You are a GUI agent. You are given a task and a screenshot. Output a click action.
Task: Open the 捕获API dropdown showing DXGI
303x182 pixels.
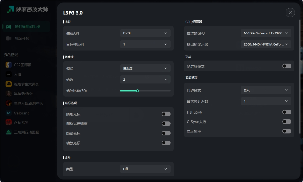pyautogui.click(x=145, y=33)
